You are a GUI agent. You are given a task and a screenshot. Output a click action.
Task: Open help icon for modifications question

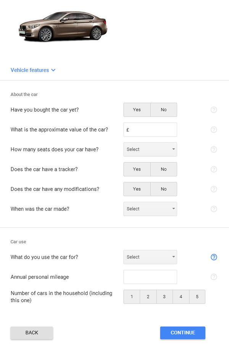(x=214, y=189)
